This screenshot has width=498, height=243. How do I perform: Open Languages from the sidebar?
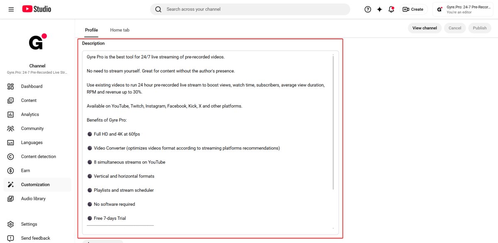(x=37, y=143)
